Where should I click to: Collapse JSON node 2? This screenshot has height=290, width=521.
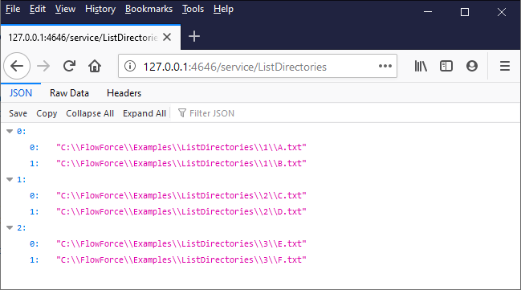point(10,228)
